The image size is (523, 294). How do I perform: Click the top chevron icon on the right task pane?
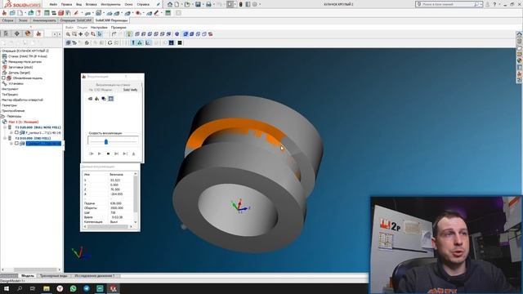click(x=520, y=34)
